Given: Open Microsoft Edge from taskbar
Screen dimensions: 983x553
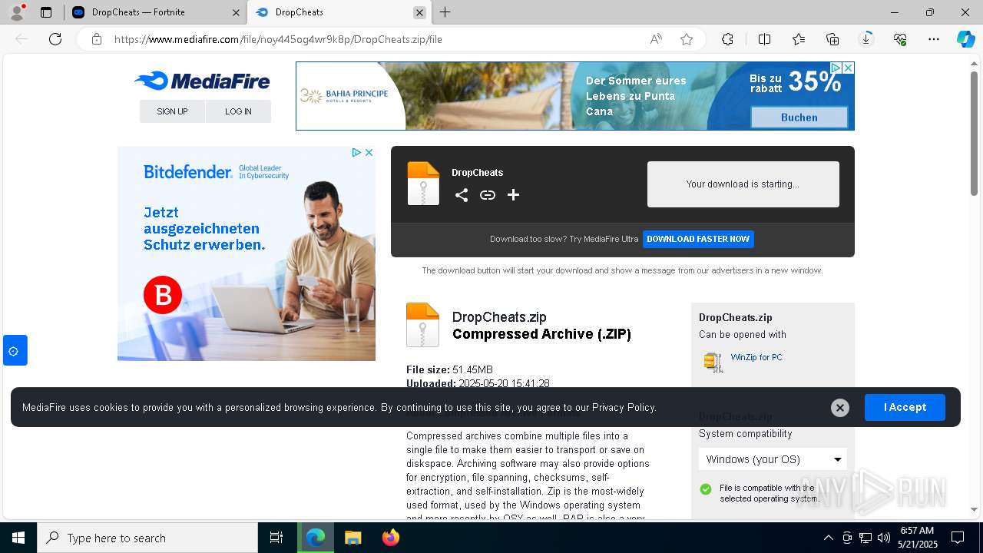Looking at the screenshot, I should [316, 538].
